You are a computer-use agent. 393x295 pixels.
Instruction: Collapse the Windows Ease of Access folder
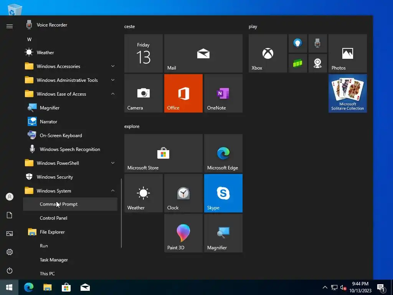70,94
